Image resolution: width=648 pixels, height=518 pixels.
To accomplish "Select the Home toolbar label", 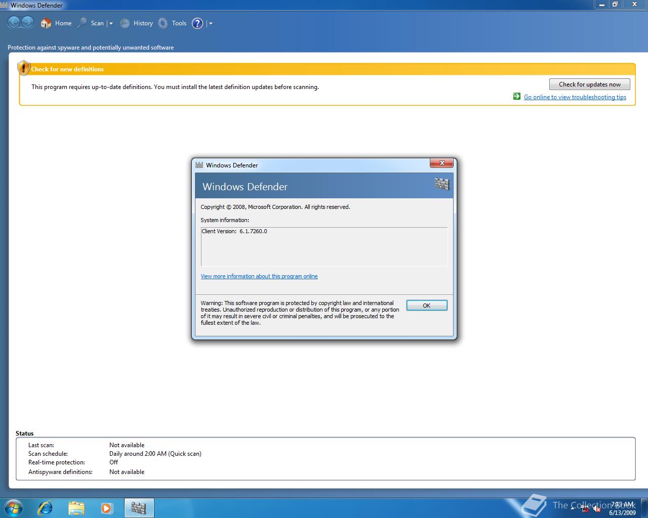I will tap(63, 23).
